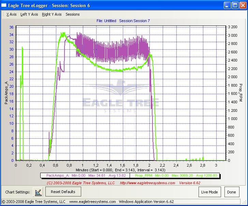Image resolution: width=248 pixels, height=206 pixels.
Task: Click www.eagletreesystems.com in the status bar
Action: 92,202
